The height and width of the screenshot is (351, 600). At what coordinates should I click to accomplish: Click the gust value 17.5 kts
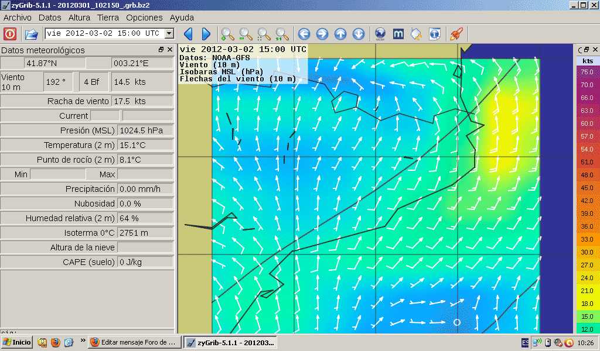[142, 101]
